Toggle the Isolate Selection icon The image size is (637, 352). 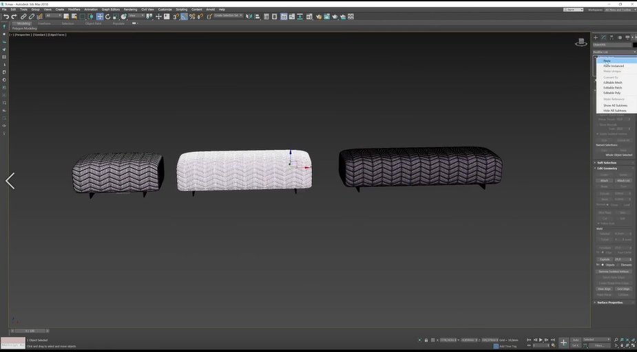click(x=419, y=340)
